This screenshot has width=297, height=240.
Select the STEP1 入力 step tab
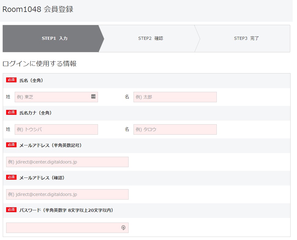pos(53,39)
